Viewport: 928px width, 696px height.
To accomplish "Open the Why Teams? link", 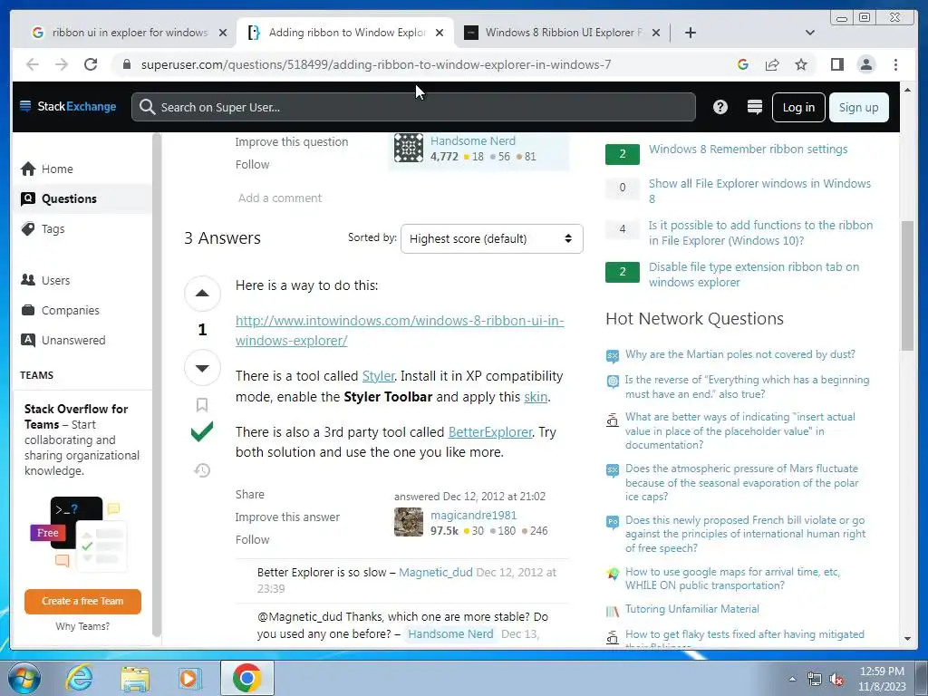I will coord(82,626).
